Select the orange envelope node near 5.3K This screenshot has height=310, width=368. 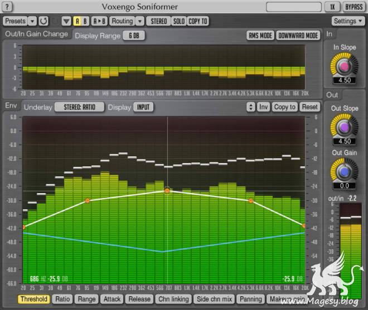click(251, 200)
